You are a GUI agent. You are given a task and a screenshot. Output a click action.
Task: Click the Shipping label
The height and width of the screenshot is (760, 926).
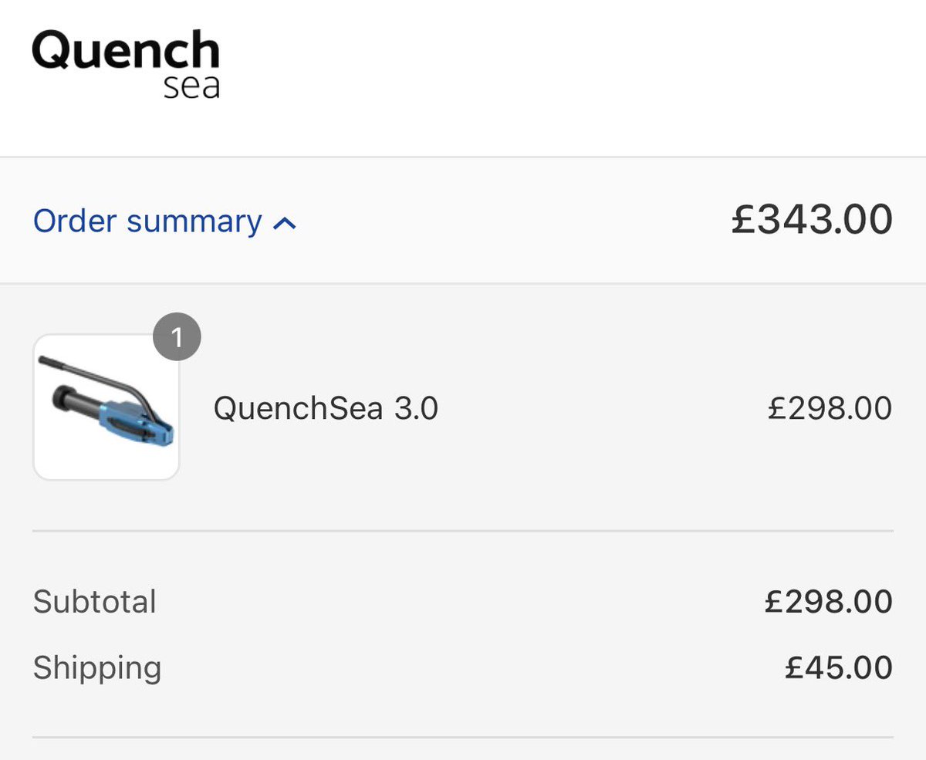[97, 667]
